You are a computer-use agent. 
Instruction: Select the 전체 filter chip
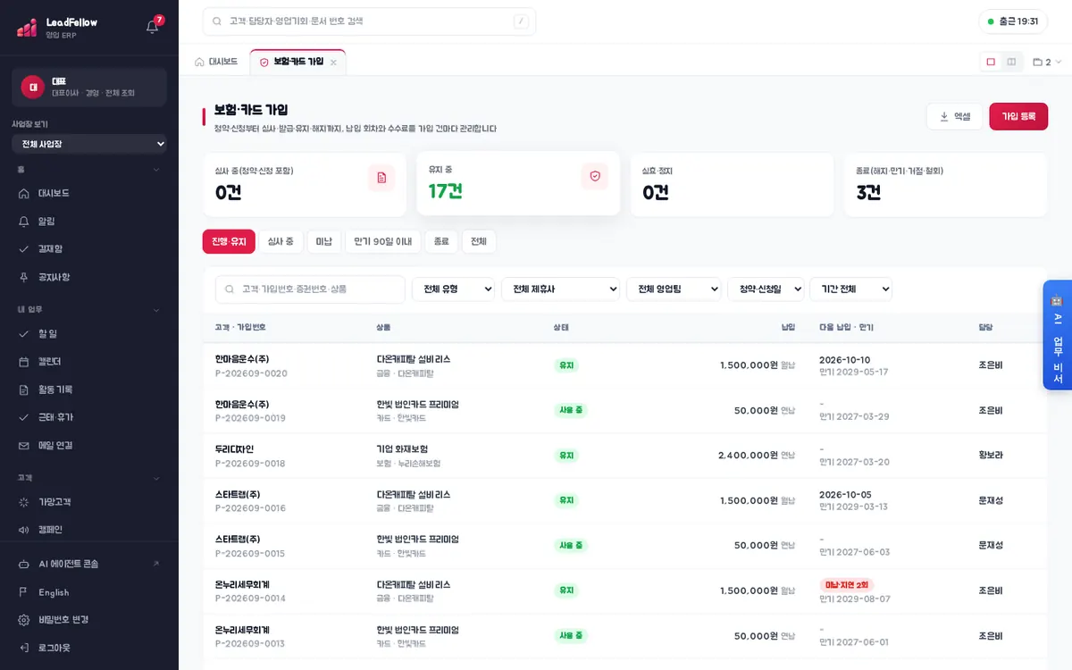[479, 241]
